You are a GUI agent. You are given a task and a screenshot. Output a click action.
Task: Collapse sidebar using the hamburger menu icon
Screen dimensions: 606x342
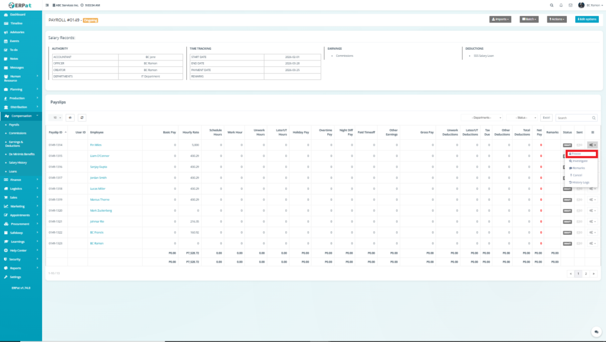click(47, 5)
